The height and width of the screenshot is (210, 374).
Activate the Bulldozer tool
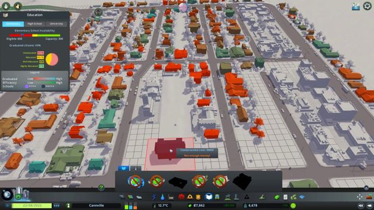(369, 197)
